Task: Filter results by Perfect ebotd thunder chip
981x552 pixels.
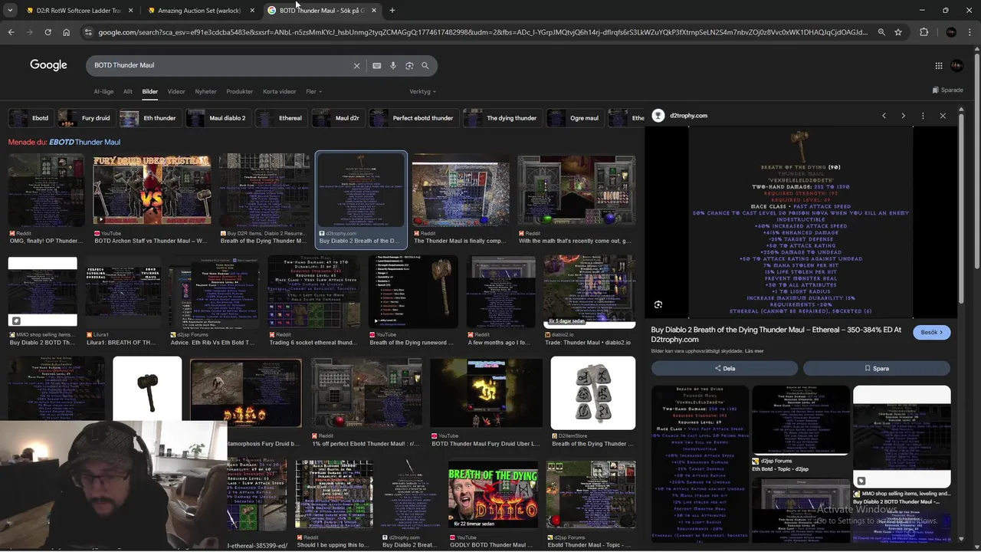Action: [x=413, y=118]
